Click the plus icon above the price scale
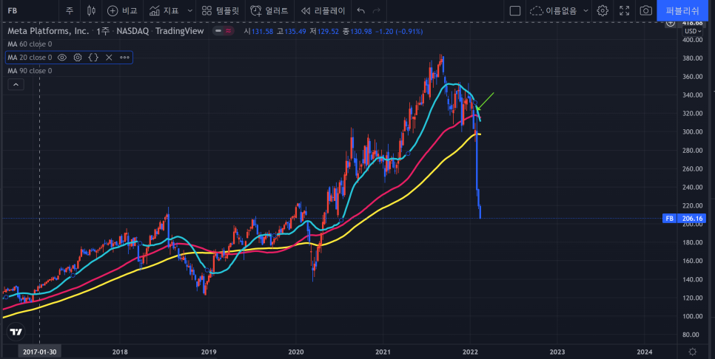The width and height of the screenshot is (715, 359). (670, 23)
